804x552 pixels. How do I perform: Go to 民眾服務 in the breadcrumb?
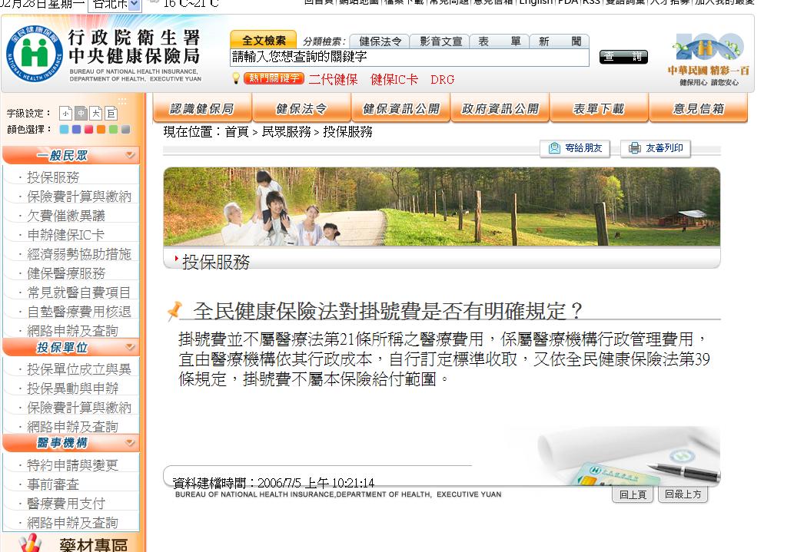pos(286,132)
